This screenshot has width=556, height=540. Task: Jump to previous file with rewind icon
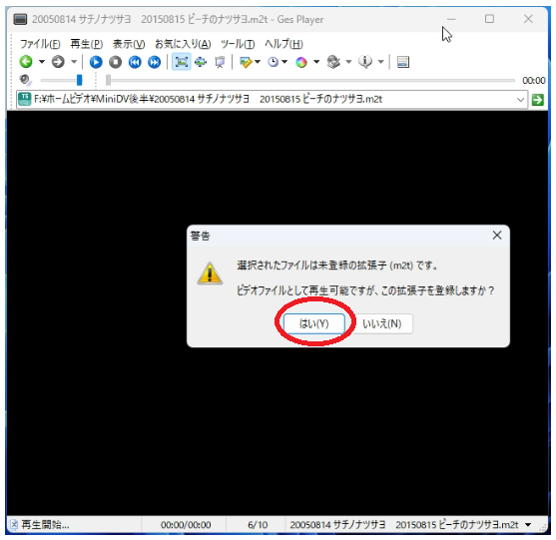click(135, 62)
